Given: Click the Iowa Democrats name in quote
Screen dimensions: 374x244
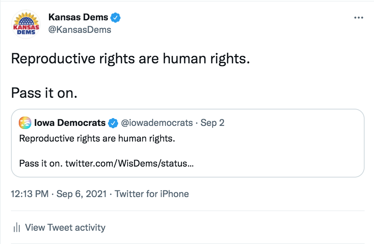Looking at the screenshot, I should point(70,123).
